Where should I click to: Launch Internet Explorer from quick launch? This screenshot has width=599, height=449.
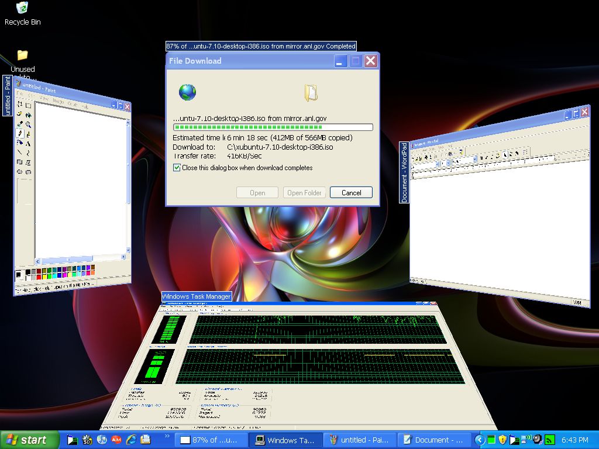pos(131,440)
